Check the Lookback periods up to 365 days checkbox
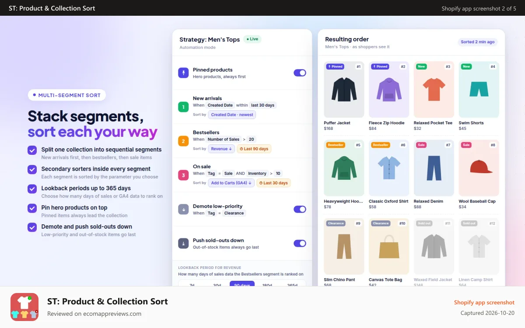Image resolution: width=525 pixels, height=328 pixels. click(32, 188)
